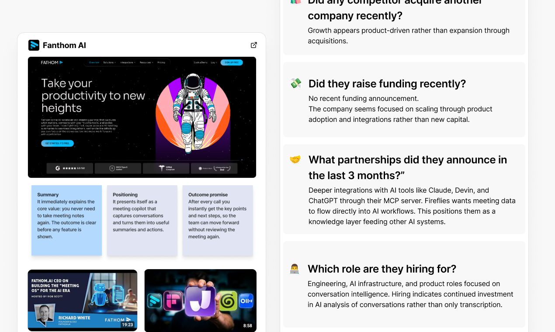Click the technologist emoji beside hiring question

[x=295, y=269]
